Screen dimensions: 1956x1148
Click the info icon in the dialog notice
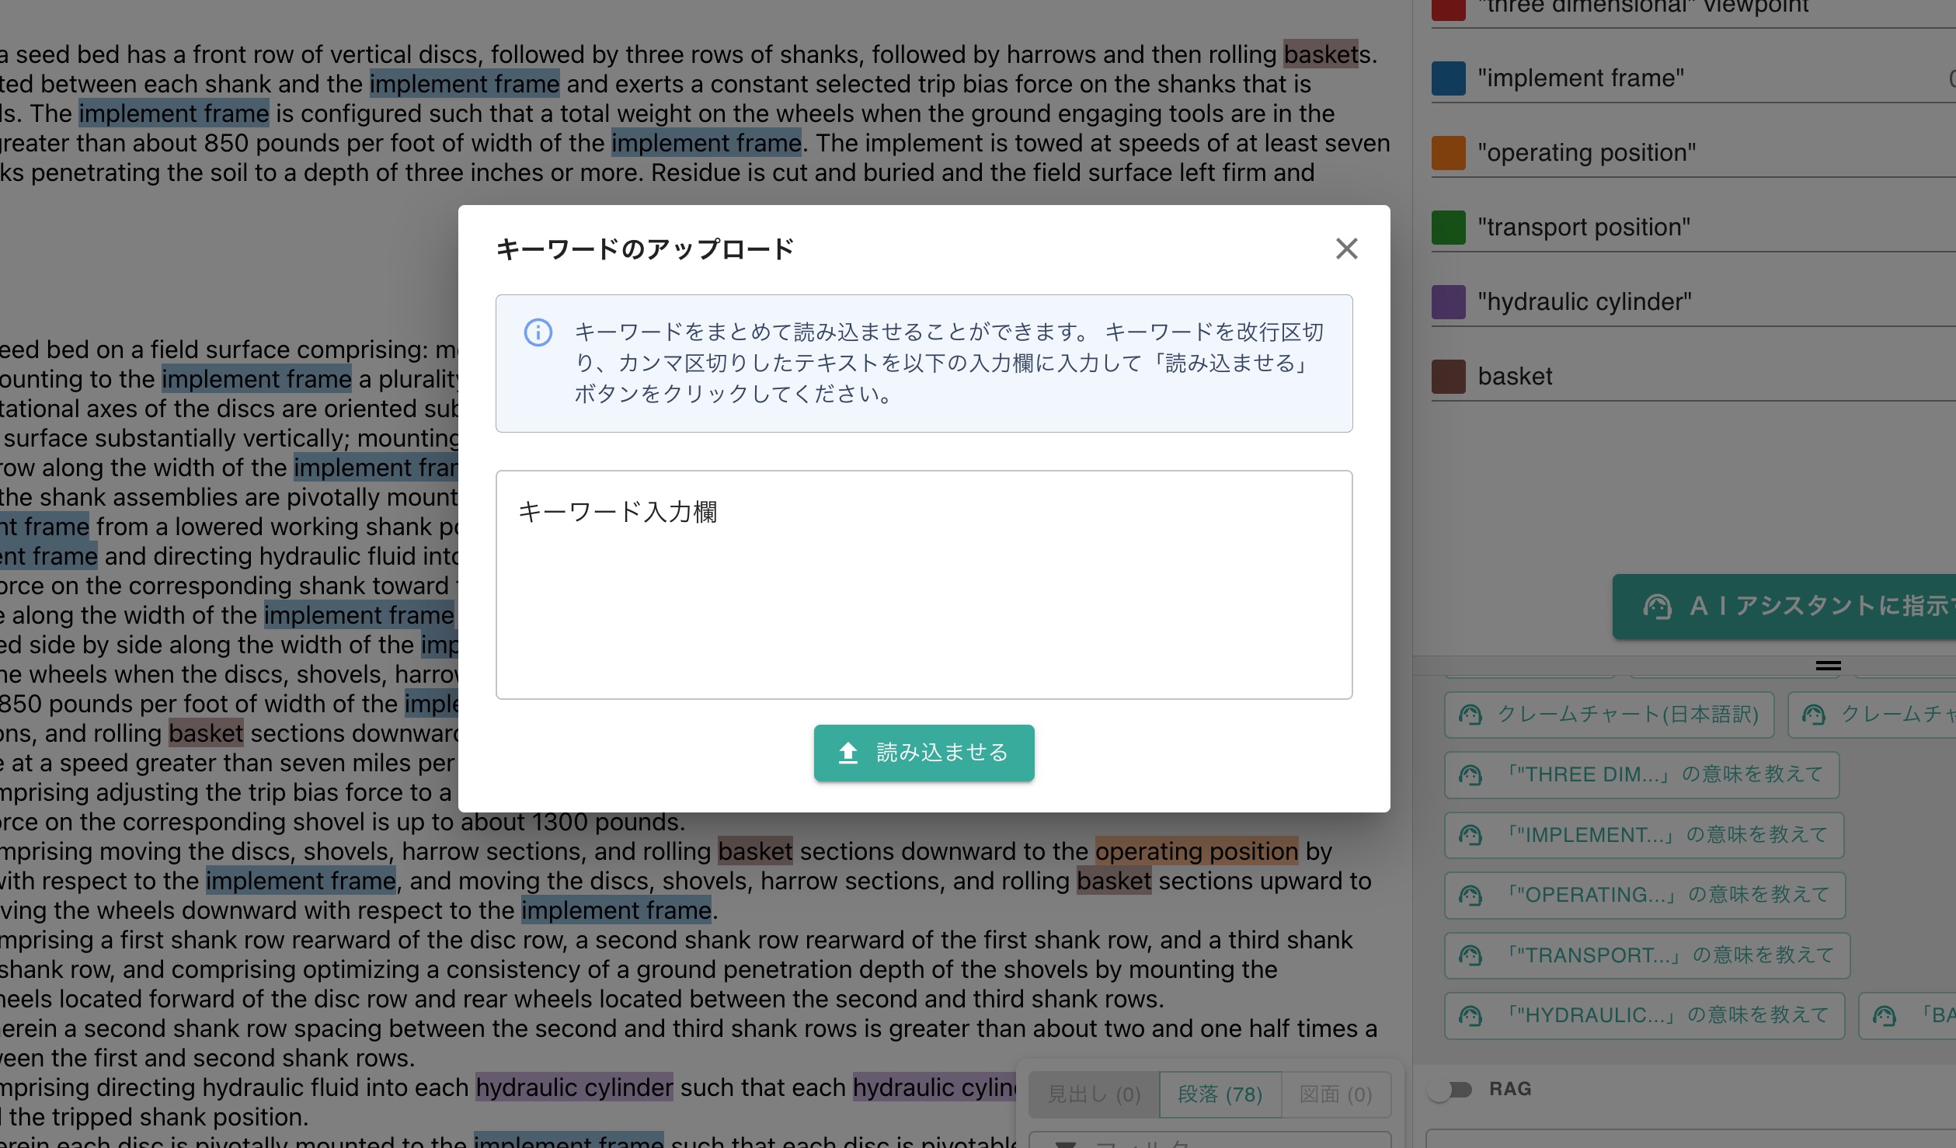click(x=538, y=332)
